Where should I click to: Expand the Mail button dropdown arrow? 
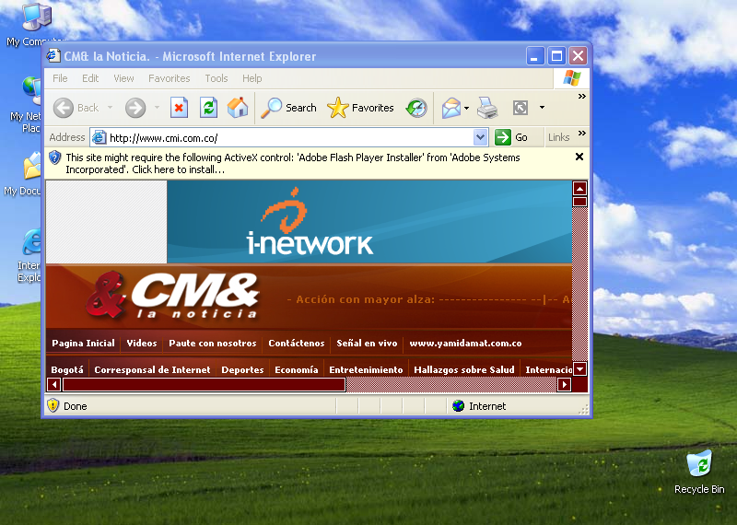[466, 108]
